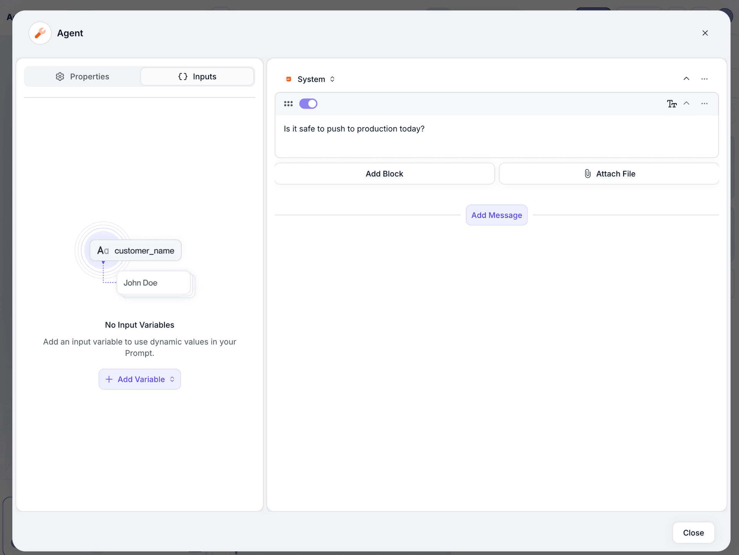The width and height of the screenshot is (739, 555).
Task: Disable the toggle switch on the prompt block
Action: coord(308,104)
